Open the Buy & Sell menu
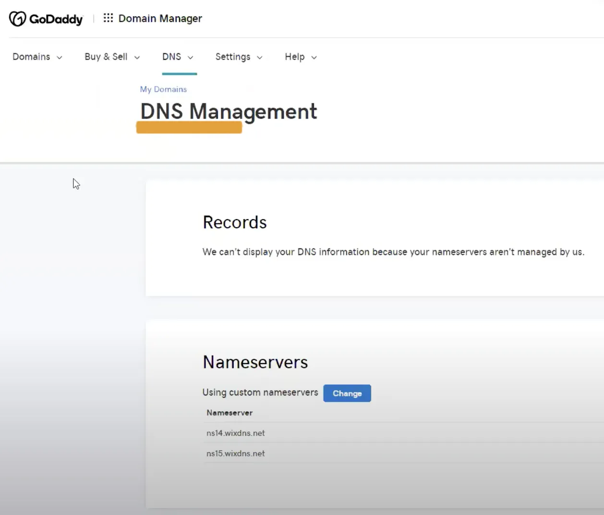 point(106,57)
